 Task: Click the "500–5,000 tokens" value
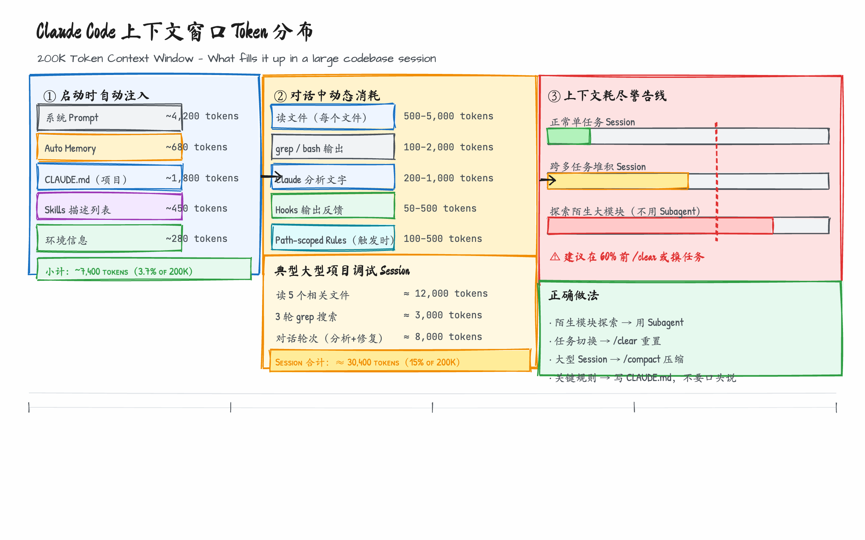pyautogui.click(x=448, y=116)
